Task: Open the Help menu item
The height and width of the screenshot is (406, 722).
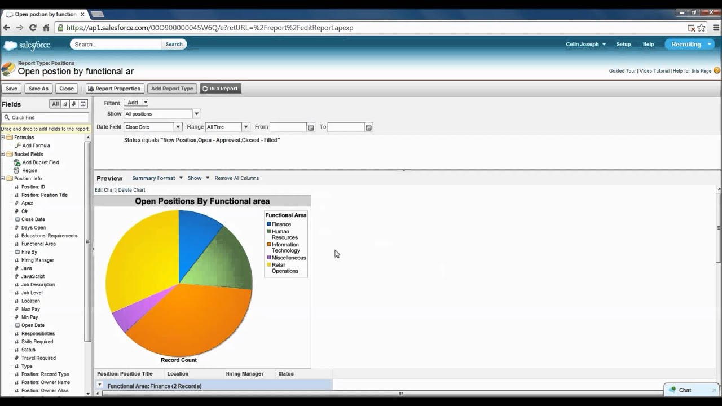Action: pos(649,44)
